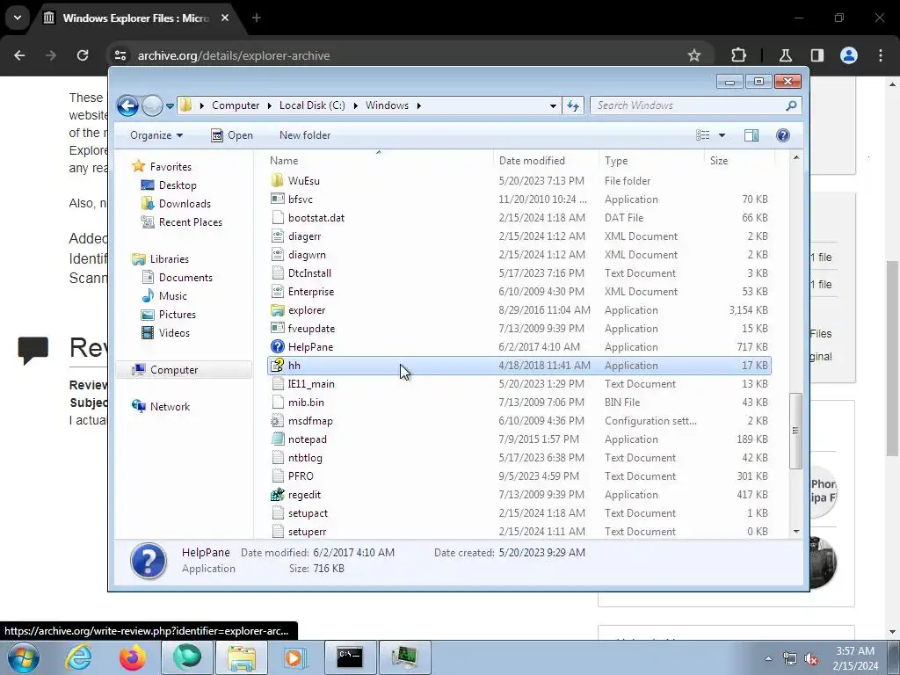Open the More view options dropdown arrow

click(722, 135)
